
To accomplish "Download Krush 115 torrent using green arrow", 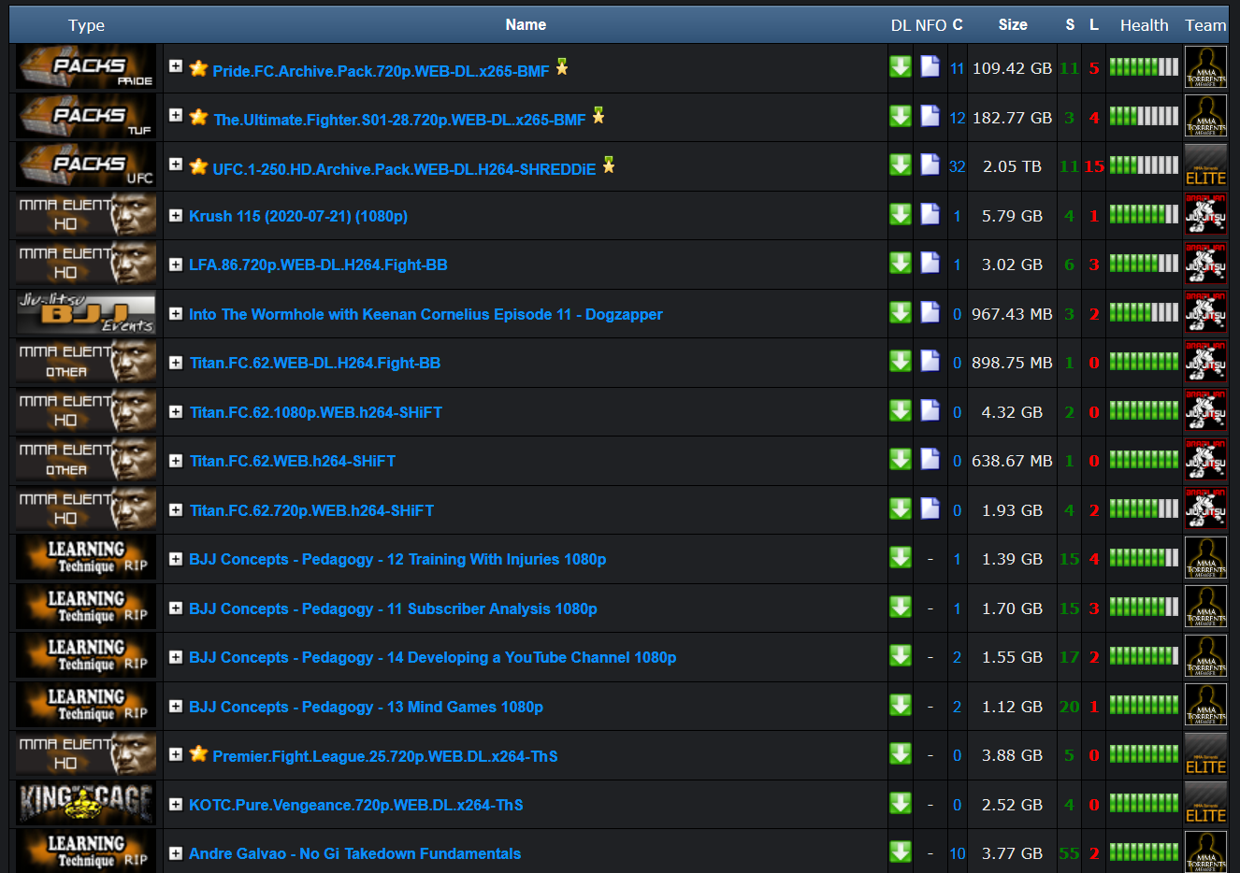I will click(x=901, y=214).
